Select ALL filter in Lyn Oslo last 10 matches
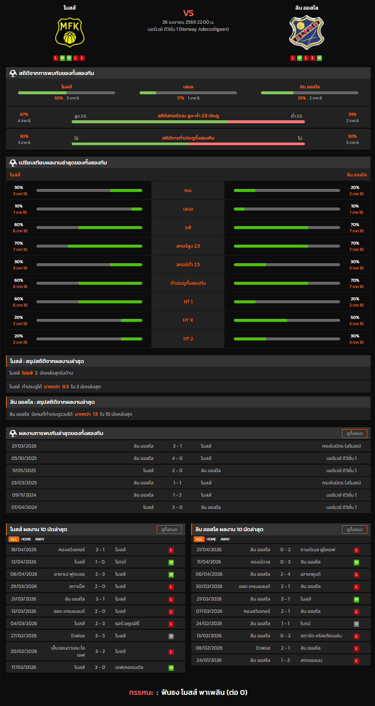375x706 pixels. pos(199,539)
